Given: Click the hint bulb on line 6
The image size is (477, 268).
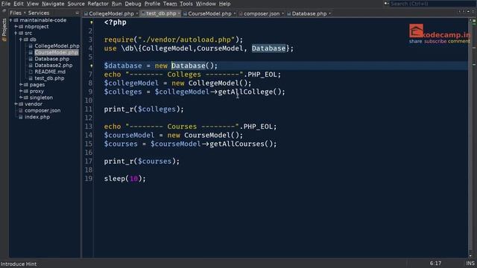Looking at the screenshot, I should (91, 66).
